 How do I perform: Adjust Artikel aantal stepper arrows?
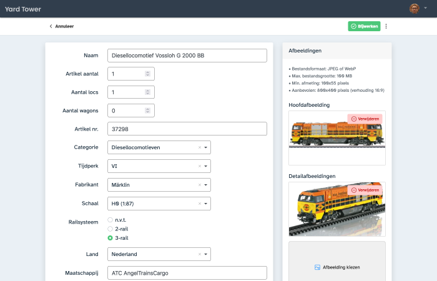[148, 74]
